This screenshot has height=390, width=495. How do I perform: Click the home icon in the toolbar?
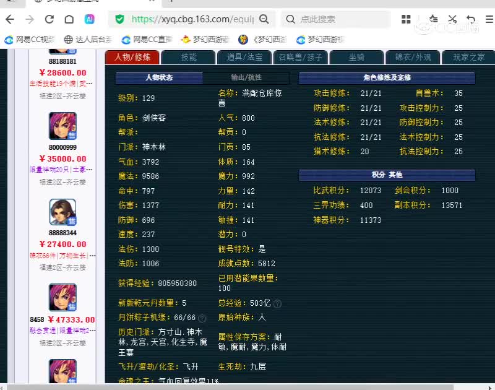(70, 20)
